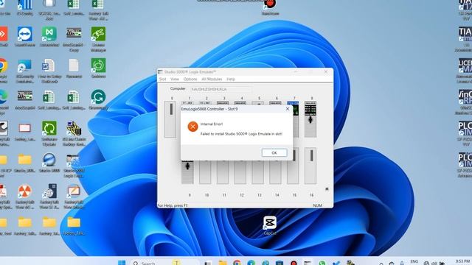Close the Studio 5000 Logix Emulate window

tap(326, 71)
